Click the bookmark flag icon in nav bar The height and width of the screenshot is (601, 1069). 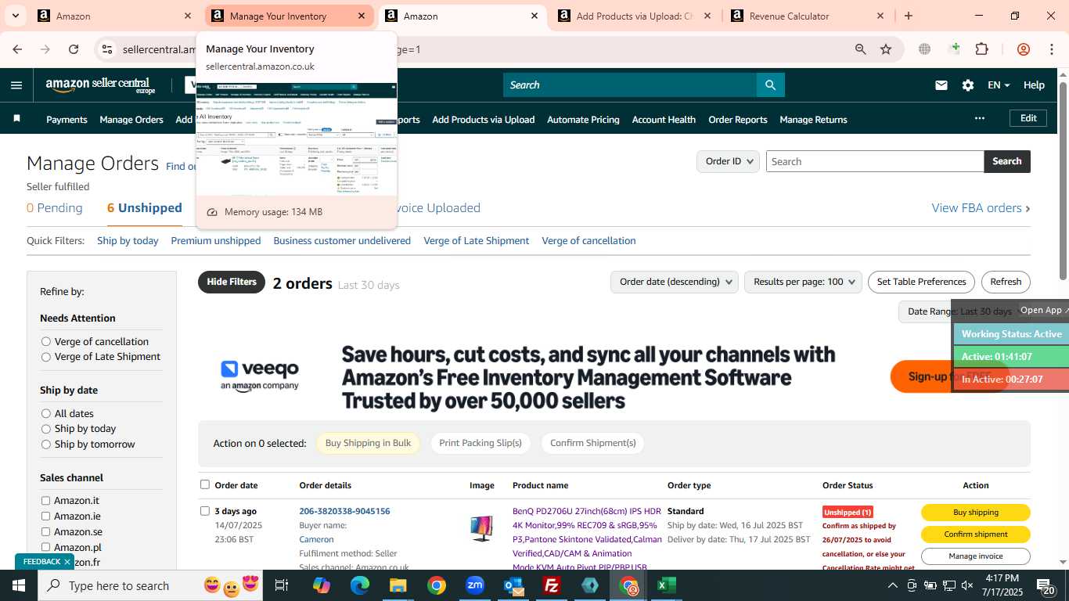(17, 119)
